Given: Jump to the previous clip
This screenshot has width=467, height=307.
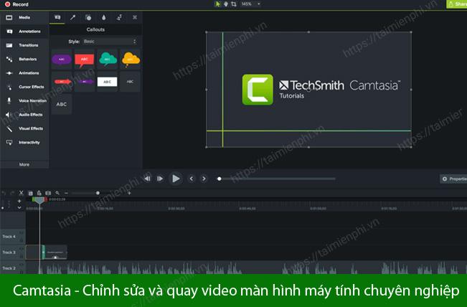Looking at the screenshot, I should click(192, 179).
